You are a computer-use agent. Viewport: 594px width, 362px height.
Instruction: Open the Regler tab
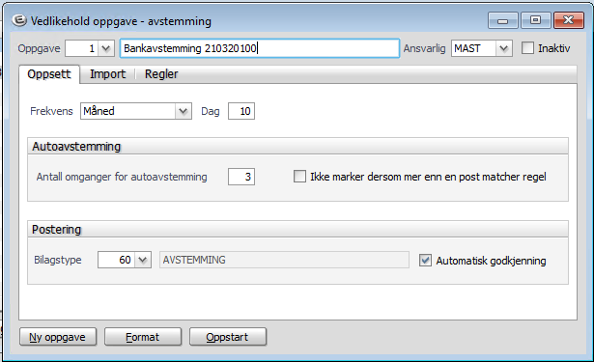[161, 73]
